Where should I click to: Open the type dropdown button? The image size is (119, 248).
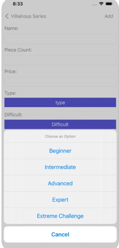60,103
